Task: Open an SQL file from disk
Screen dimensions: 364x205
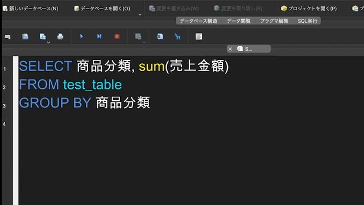Action: [25, 36]
